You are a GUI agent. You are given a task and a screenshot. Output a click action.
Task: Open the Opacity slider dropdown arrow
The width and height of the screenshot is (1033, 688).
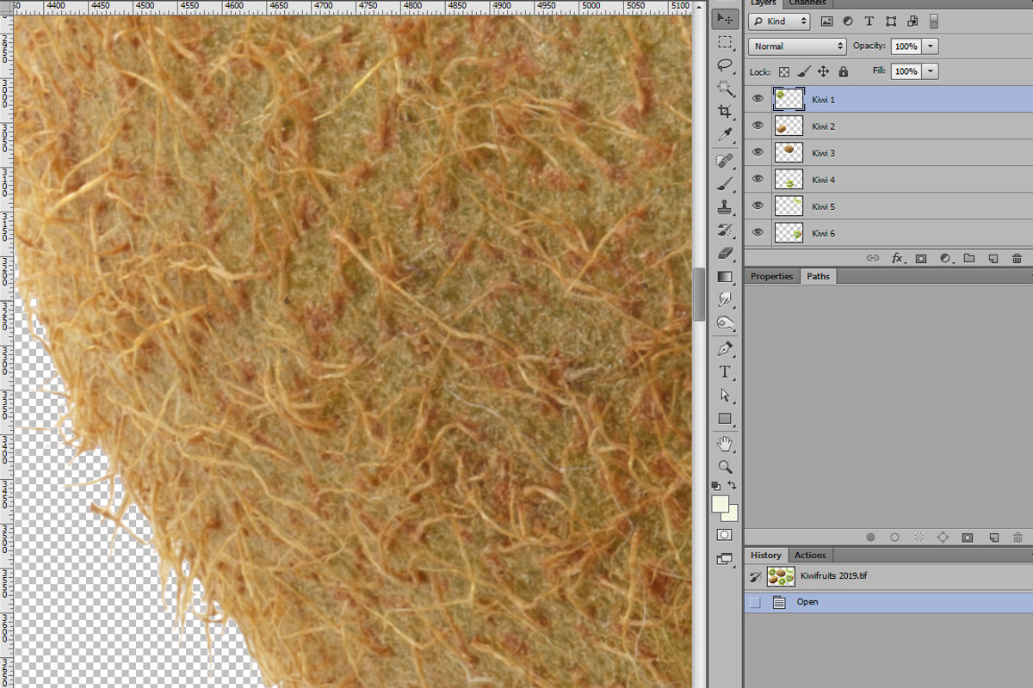tap(931, 46)
